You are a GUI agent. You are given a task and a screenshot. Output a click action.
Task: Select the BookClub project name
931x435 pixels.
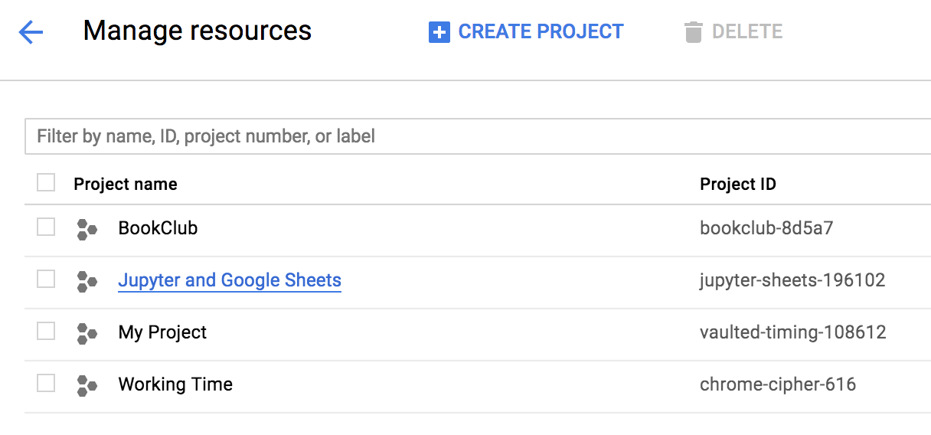[158, 228]
